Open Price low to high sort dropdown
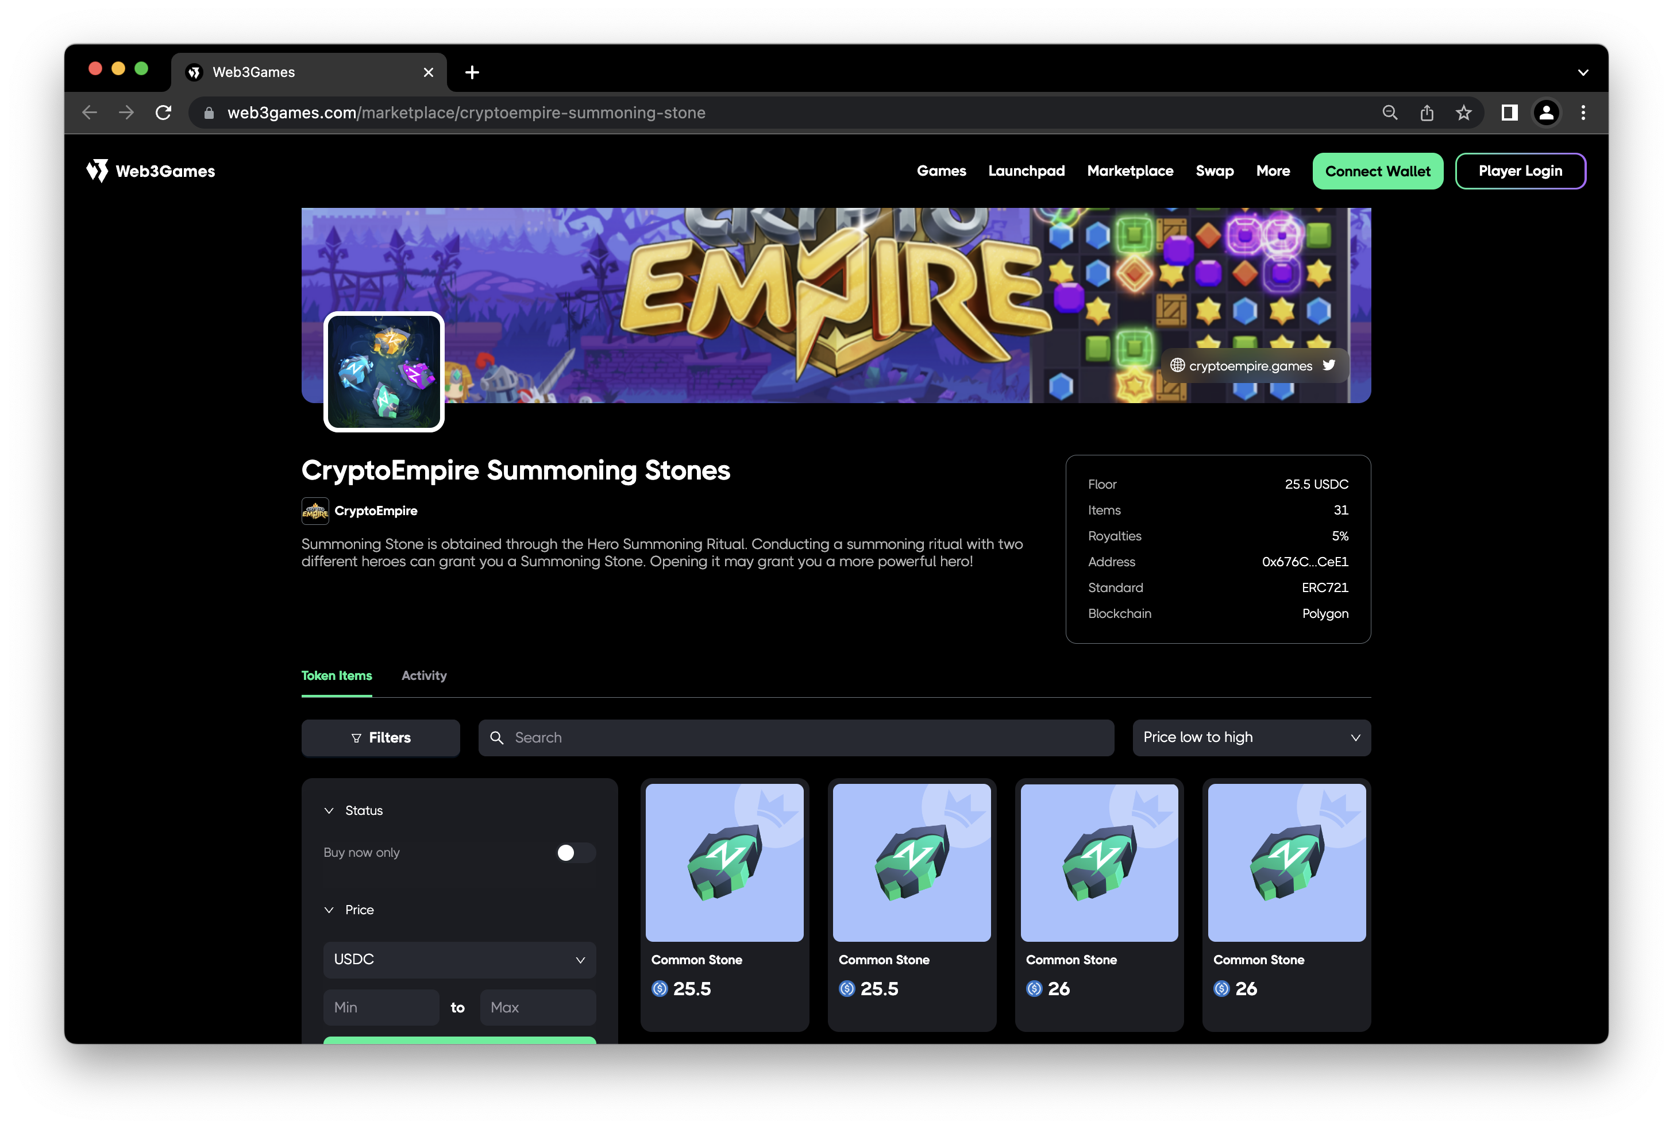 tap(1251, 737)
